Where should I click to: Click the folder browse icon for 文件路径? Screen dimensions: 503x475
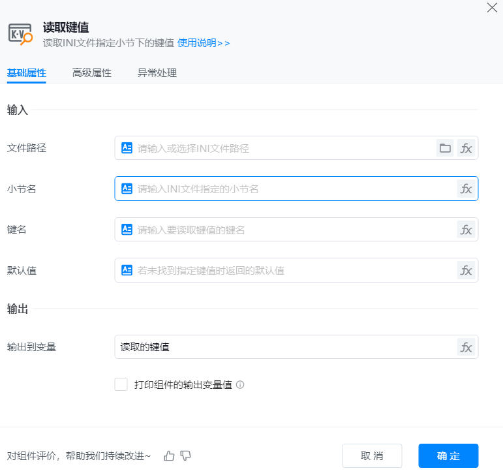pos(445,148)
